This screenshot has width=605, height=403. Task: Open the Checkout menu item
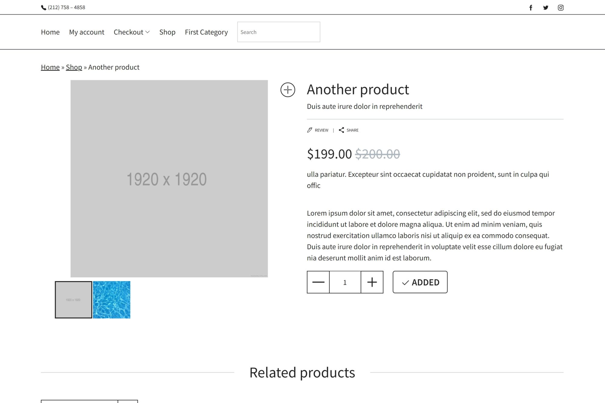click(x=129, y=32)
